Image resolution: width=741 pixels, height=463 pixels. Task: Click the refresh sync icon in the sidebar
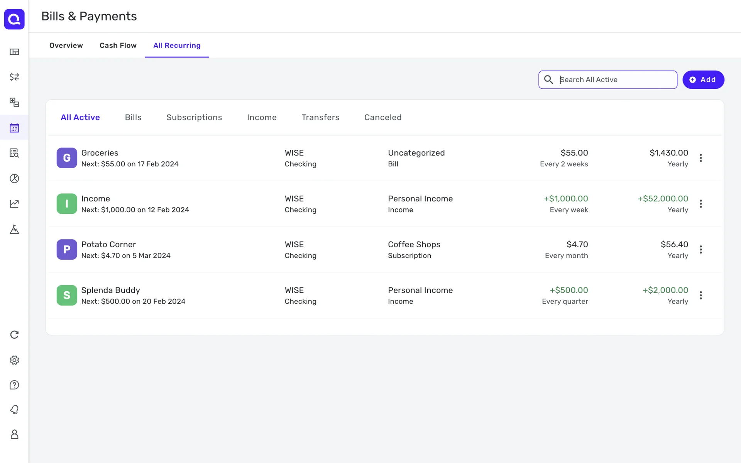click(14, 335)
